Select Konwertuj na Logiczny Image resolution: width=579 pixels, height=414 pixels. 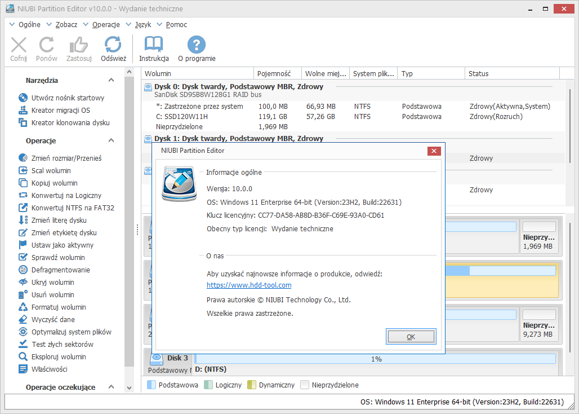[60, 196]
